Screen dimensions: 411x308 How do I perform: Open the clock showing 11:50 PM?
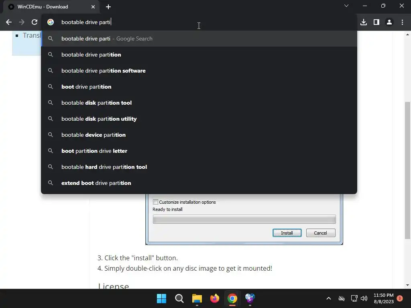click(383, 298)
